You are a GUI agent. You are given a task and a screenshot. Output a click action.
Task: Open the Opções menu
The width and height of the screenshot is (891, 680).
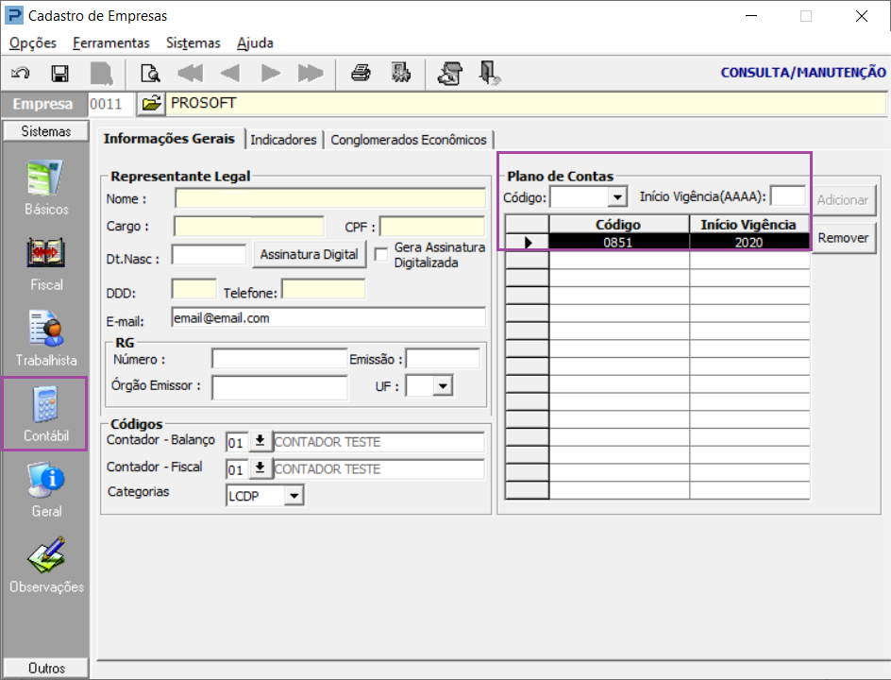[32, 43]
